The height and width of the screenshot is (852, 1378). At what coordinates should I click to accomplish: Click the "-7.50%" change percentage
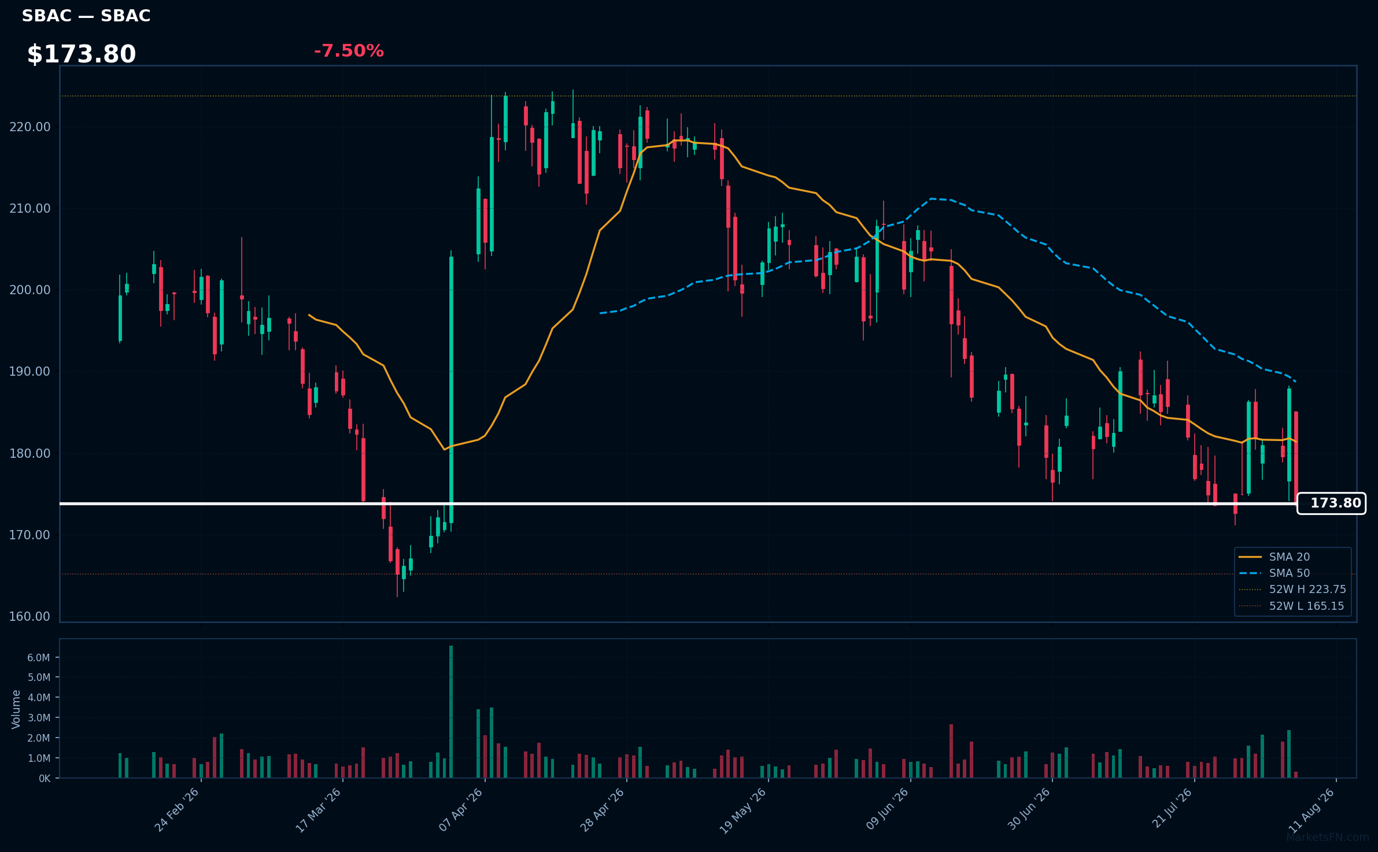(x=349, y=51)
